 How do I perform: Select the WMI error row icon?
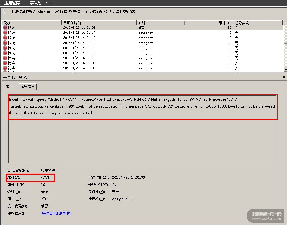pyautogui.click(x=5, y=27)
